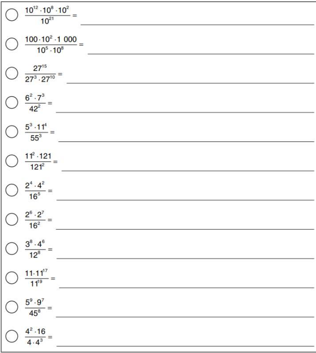Tick the circle next to 4²·16 over 4·4³

tap(12, 337)
